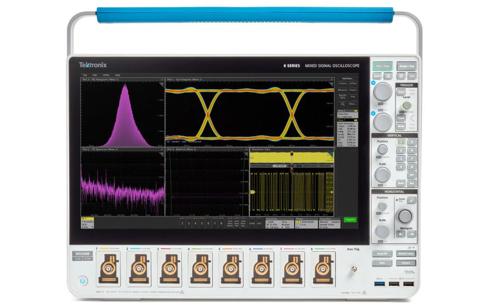The width and height of the screenshot is (491, 308).
Task: Expand the Meas 1 Jitter Summary badge
Action: [348, 133]
